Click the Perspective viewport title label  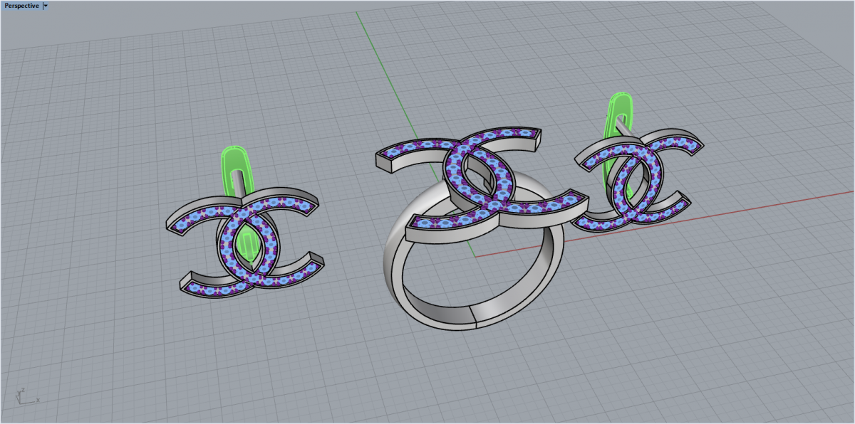pos(21,6)
